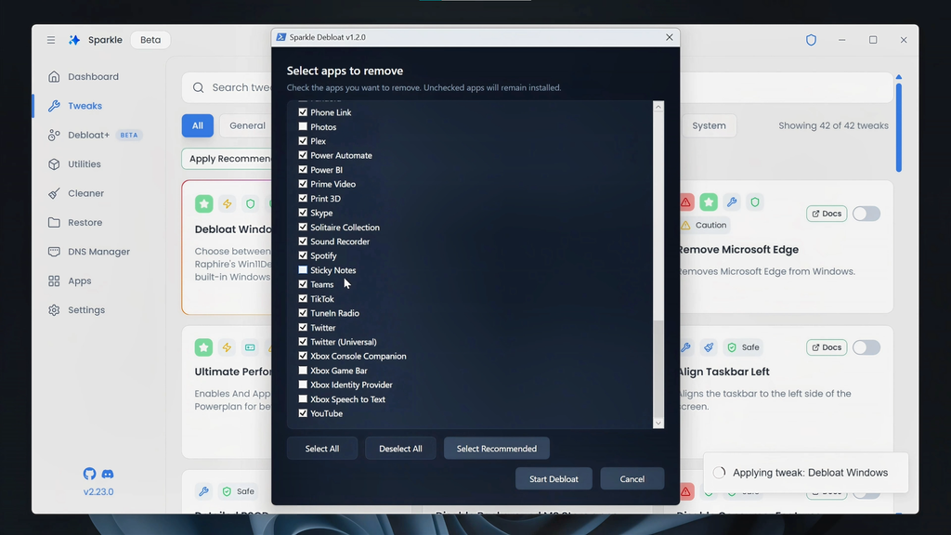Click the app list scroll-down arrow
This screenshot has height=535, width=951.
(x=658, y=424)
